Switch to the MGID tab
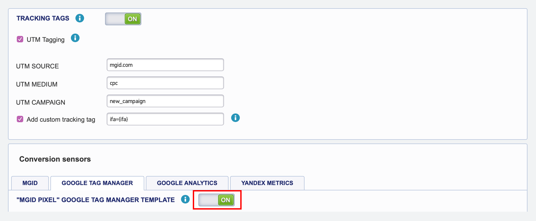 point(30,183)
